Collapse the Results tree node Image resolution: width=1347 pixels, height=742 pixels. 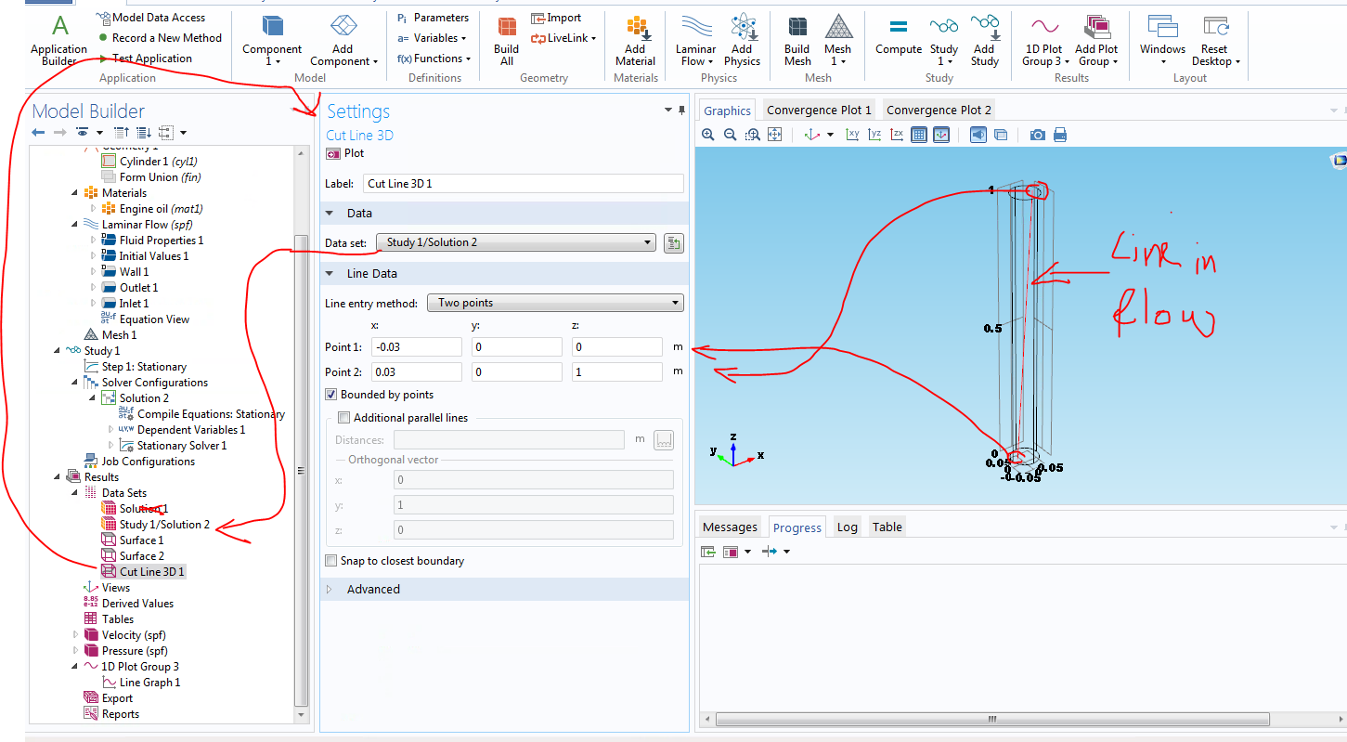[x=58, y=477]
